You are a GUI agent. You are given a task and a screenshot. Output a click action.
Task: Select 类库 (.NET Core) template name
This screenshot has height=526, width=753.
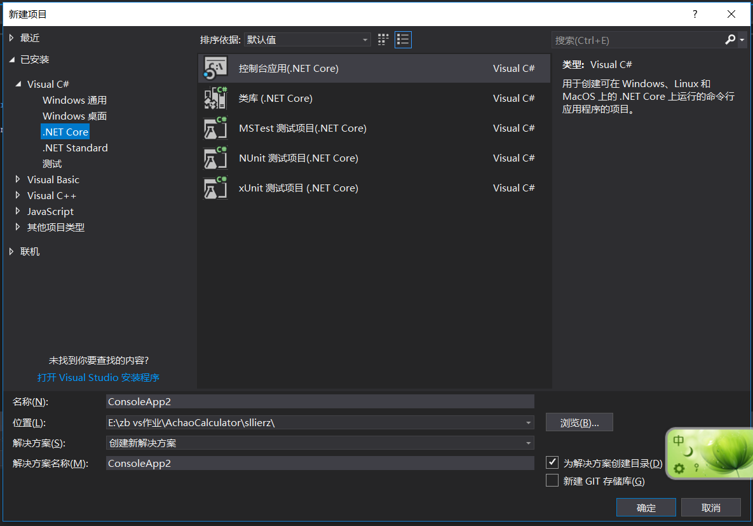276,98
